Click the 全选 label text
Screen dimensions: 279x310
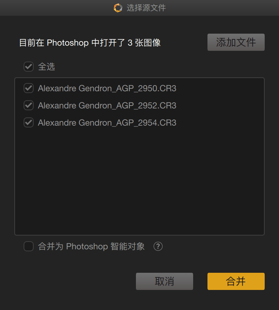[46, 67]
